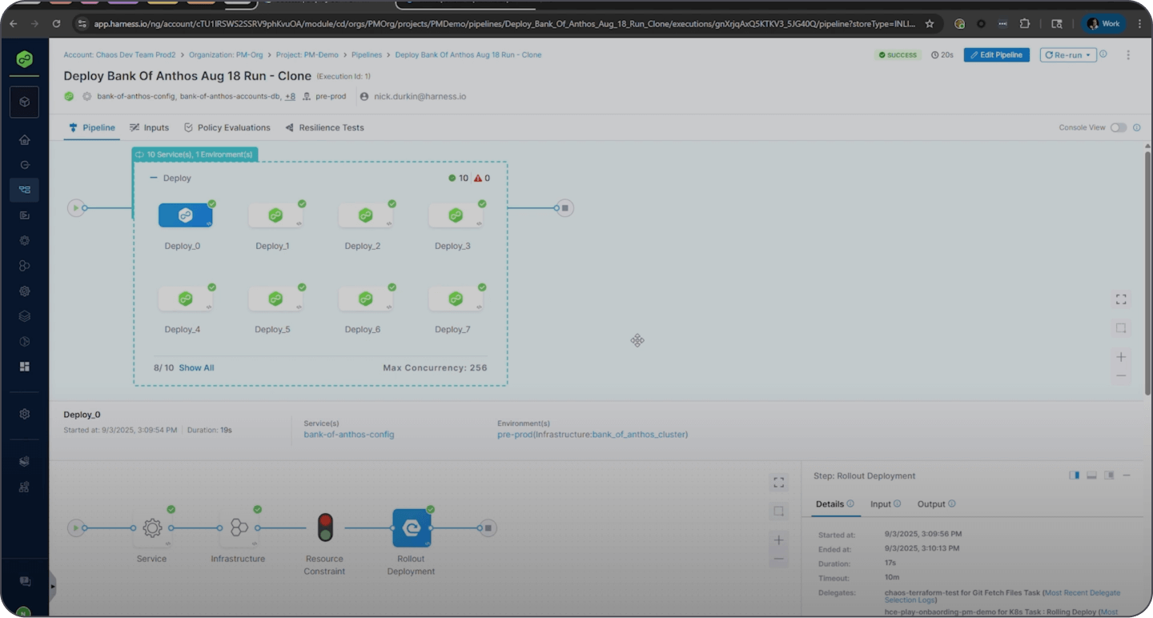The height and width of the screenshot is (618, 1153).
Task: Open the Policy Evaluations tab
Action: coord(227,127)
